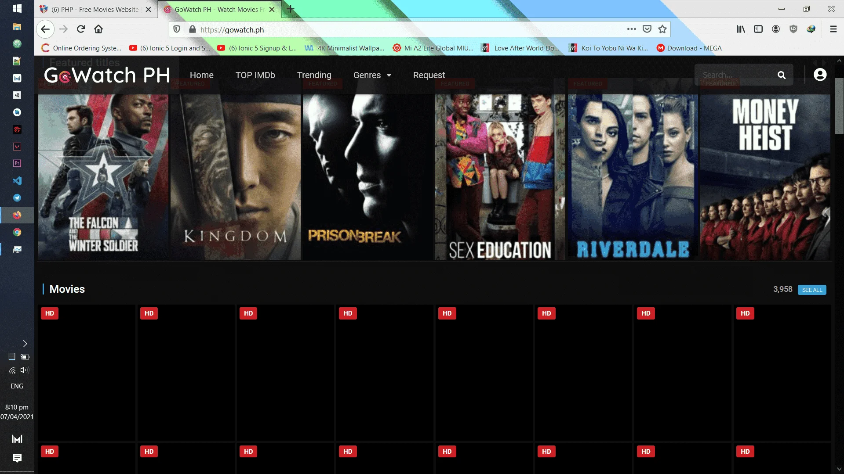Click the download manager extension icon
The height and width of the screenshot is (474, 844).
(811, 29)
